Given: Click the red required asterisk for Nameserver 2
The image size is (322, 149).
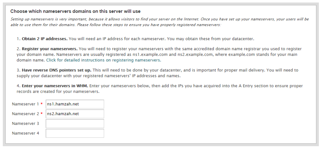Looking at the screenshot, I should pyautogui.click(x=42, y=114).
